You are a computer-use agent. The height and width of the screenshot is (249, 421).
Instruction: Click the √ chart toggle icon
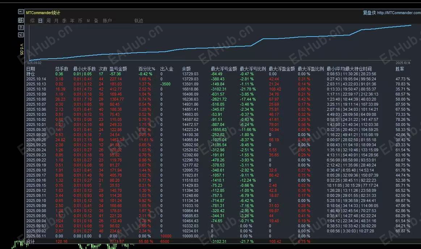(21, 35)
